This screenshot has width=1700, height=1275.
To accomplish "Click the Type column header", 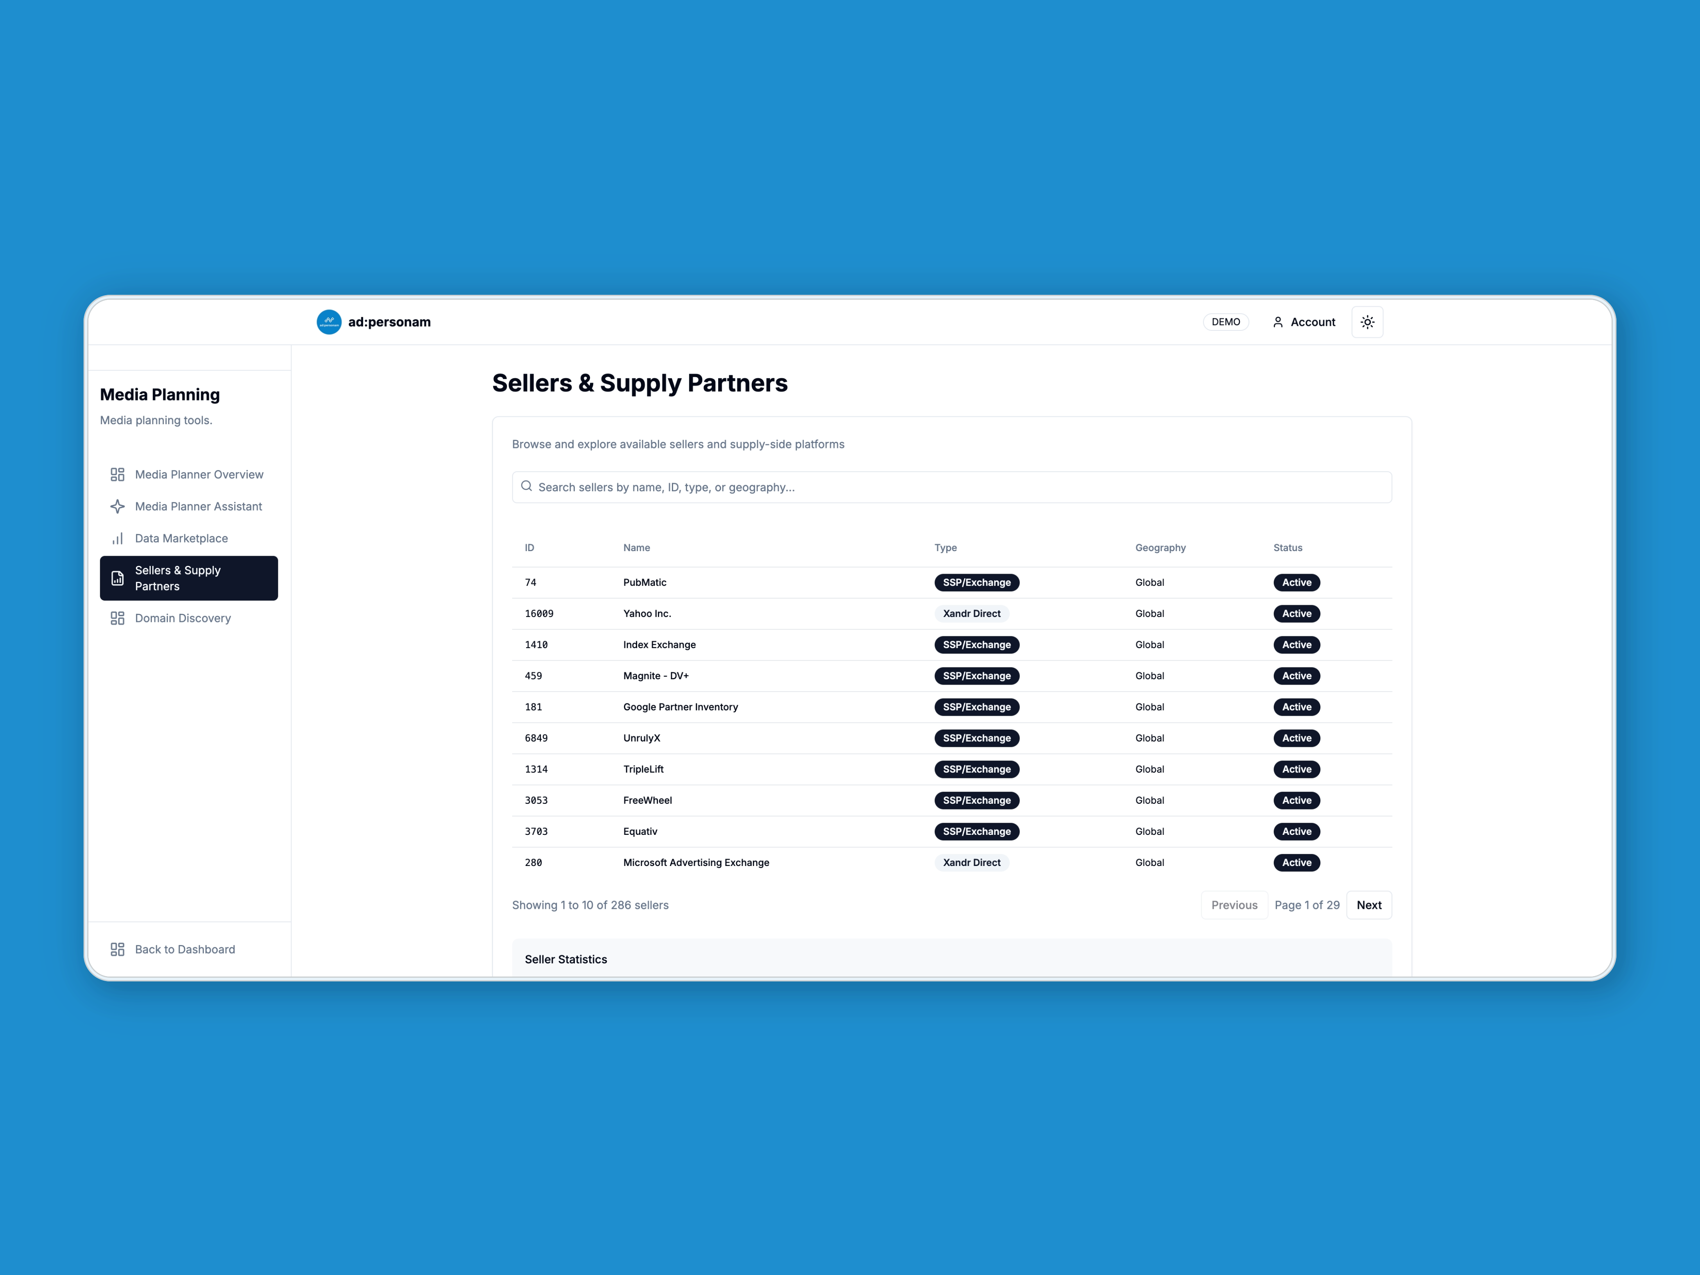I will 945,548.
